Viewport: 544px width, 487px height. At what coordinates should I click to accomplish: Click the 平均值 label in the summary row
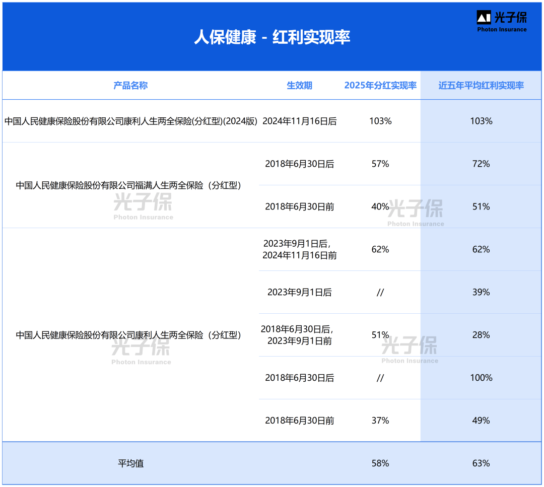click(130, 463)
